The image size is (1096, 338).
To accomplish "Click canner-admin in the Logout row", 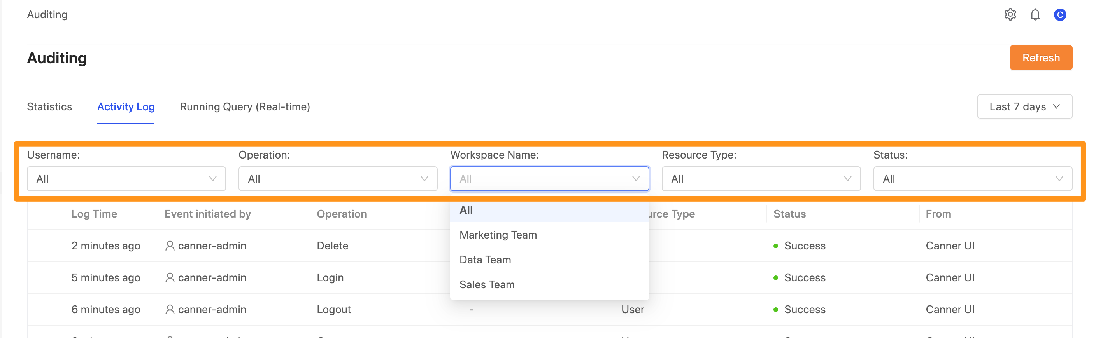I will click(212, 309).
